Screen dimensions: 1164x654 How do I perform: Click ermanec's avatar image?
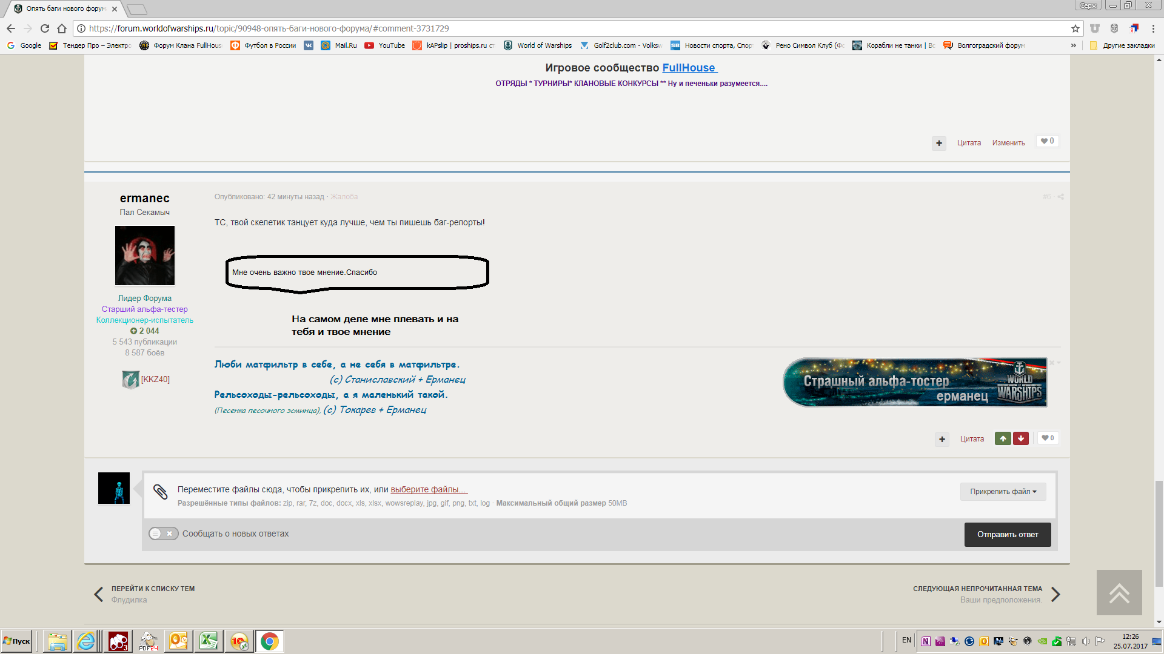[x=145, y=256]
